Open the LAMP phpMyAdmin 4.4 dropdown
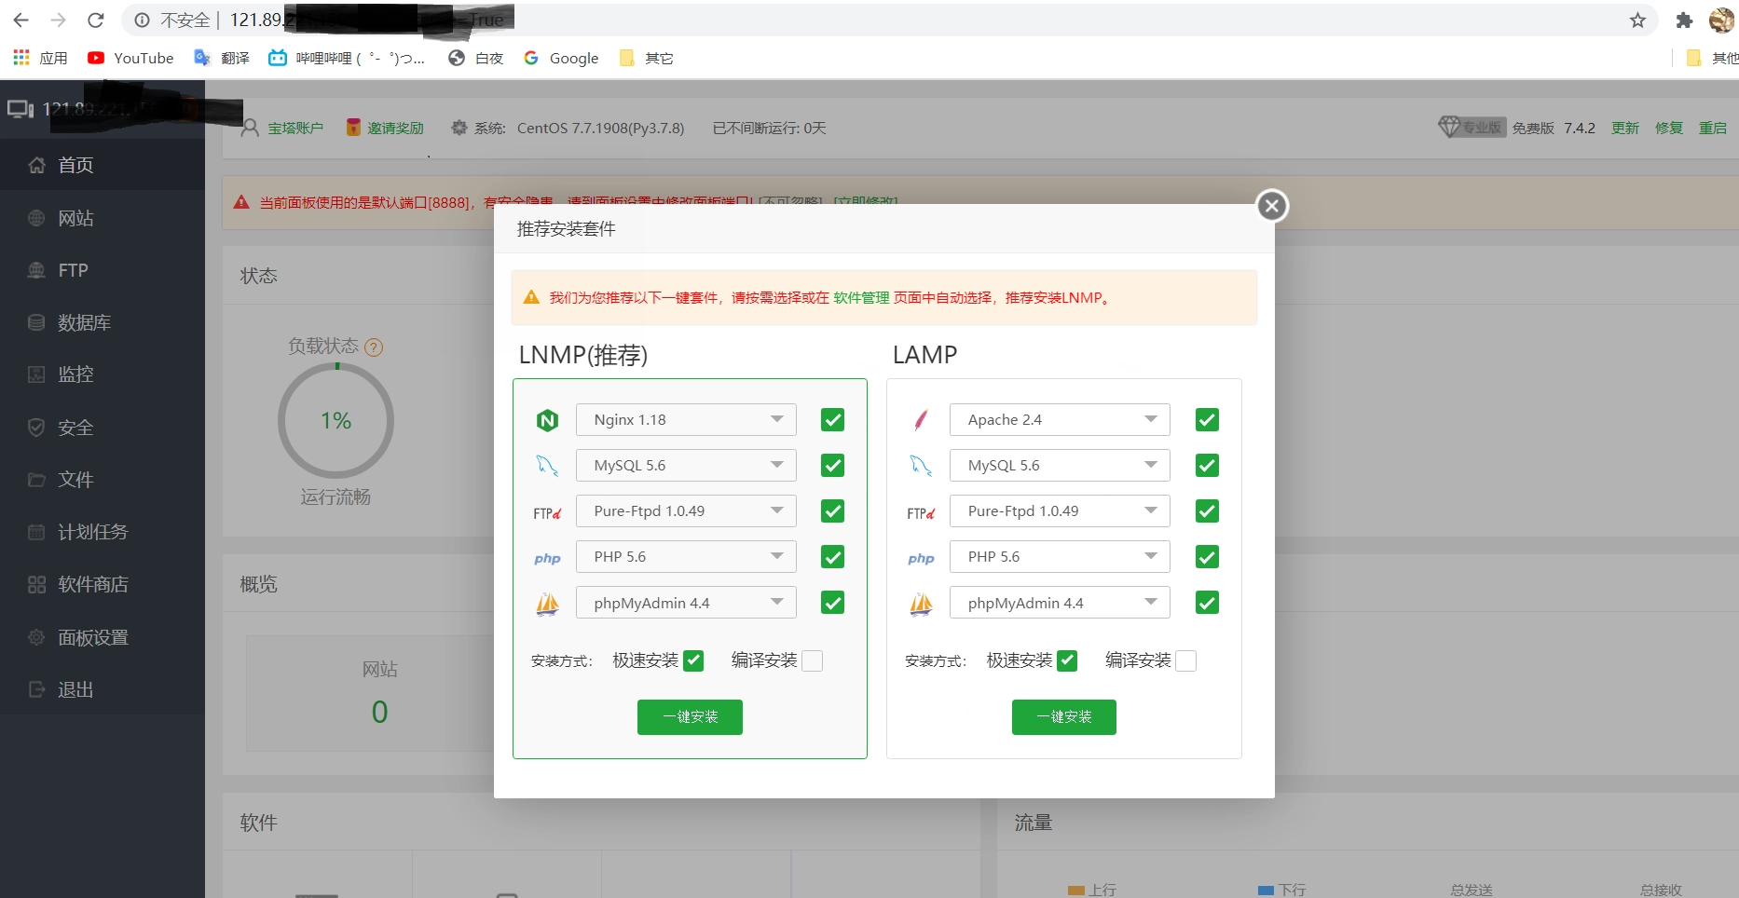Screen dimensions: 1739x898 click(1060, 603)
